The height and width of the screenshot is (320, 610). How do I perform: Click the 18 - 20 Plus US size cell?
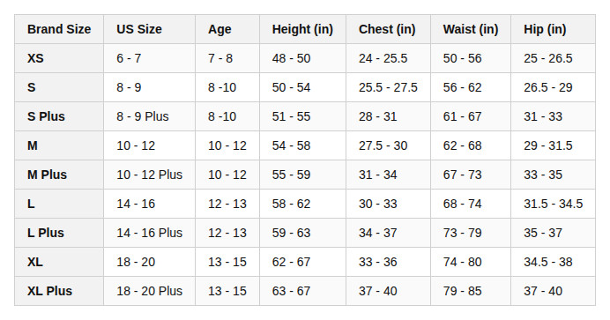(x=149, y=291)
